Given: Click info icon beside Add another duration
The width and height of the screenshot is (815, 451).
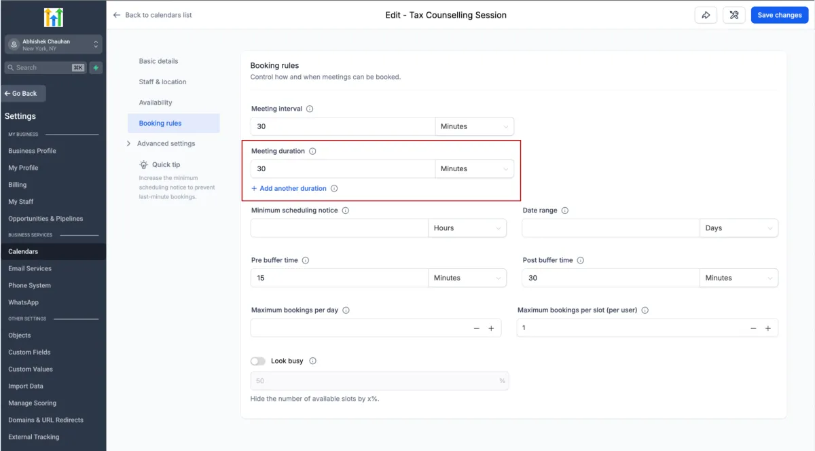Looking at the screenshot, I should click(x=334, y=189).
